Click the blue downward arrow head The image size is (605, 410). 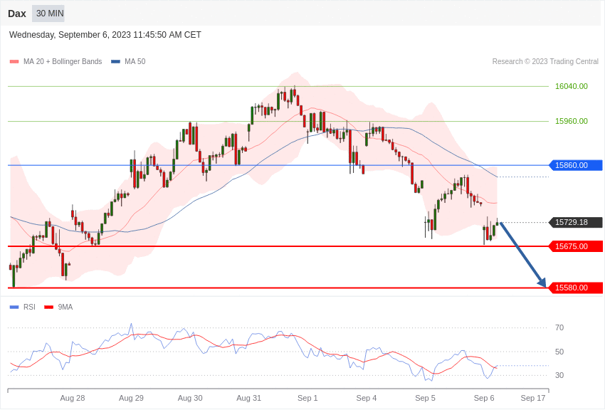pyautogui.click(x=542, y=283)
